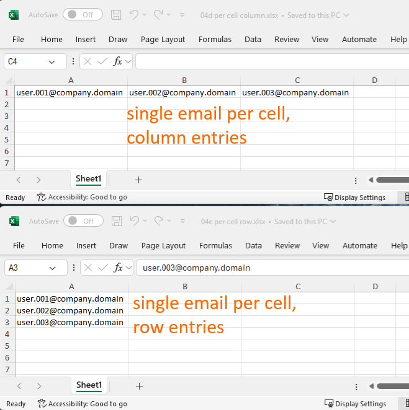Image resolution: width=409 pixels, height=410 pixels.
Task: Add a new sheet in the top window
Action: click(138, 180)
